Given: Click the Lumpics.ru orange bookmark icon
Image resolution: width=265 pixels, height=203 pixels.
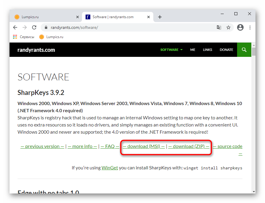Looking at the screenshot, I should pyautogui.click(x=42, y=37).
